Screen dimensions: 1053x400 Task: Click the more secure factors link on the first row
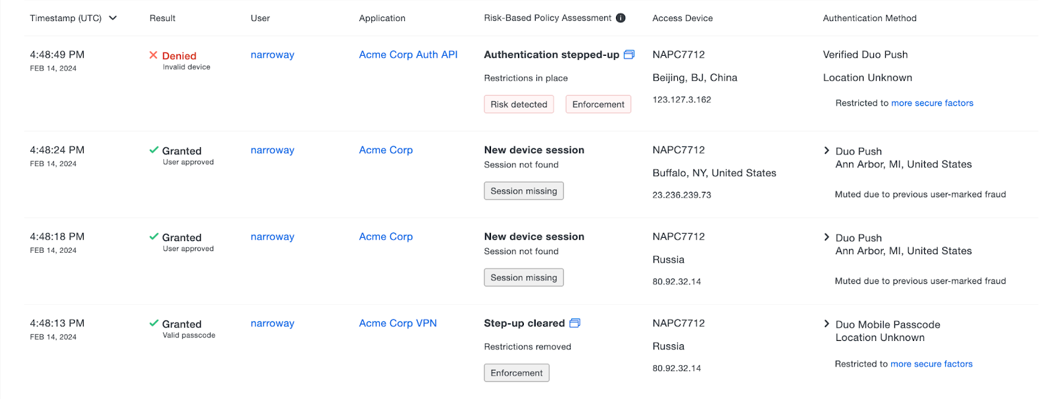pos(931,102)
